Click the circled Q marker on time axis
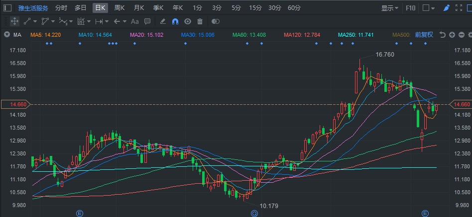This screenshot has width=472, height=217. coord(254,214)
